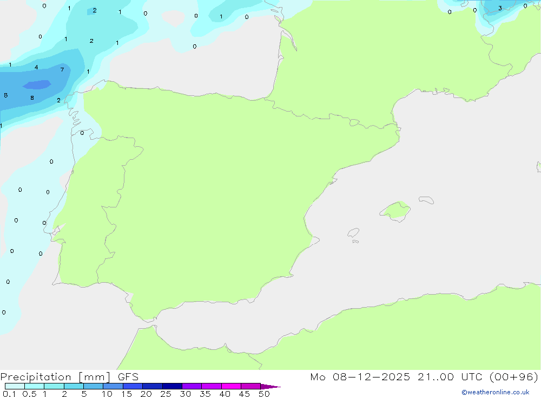Click the 40–45 mm magenta legend swatch

click(x=231, y=386)
